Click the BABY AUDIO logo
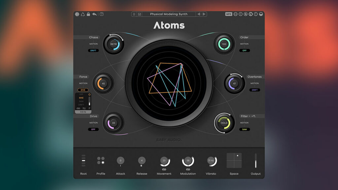This screenshot has width=338, height=190. pyautogui.click(x=169, y=139)
